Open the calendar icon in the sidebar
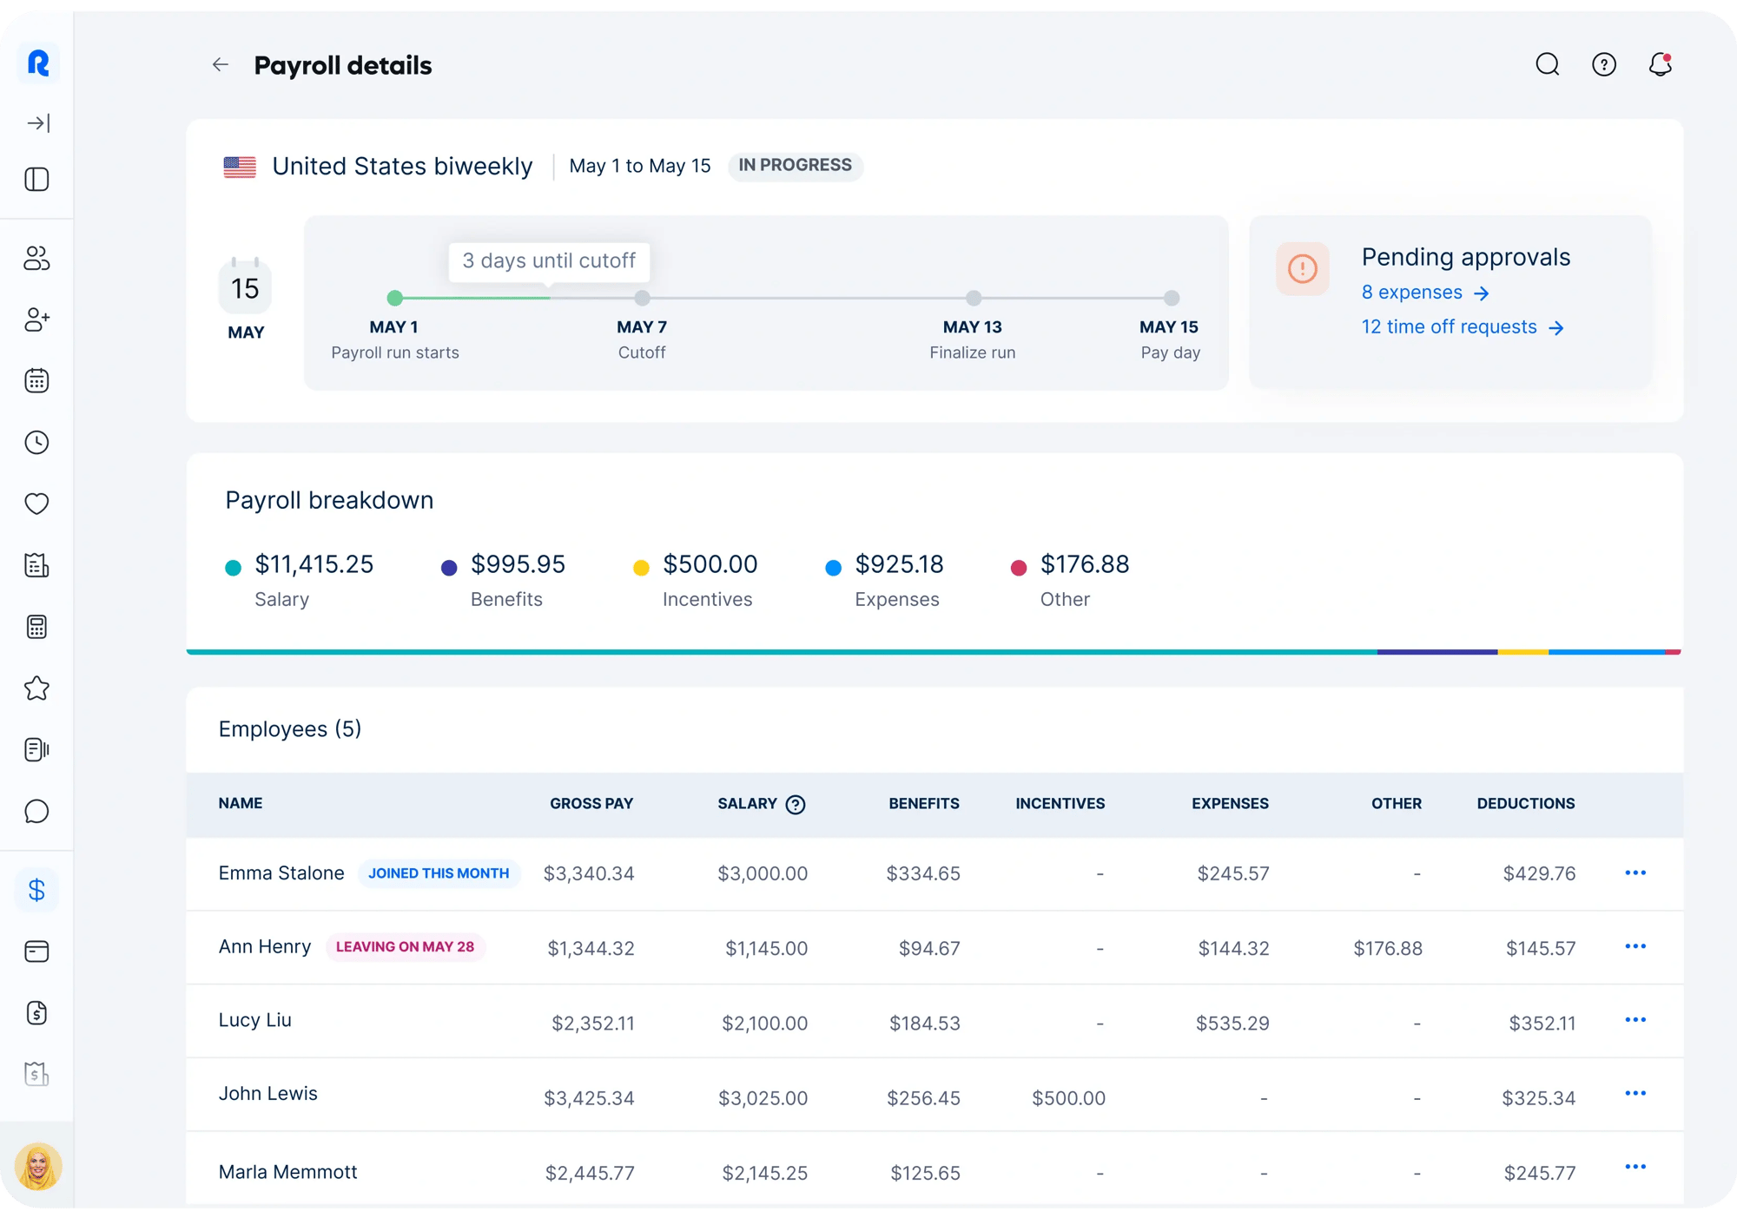The image size is (1737, 1218). (36, 381)
